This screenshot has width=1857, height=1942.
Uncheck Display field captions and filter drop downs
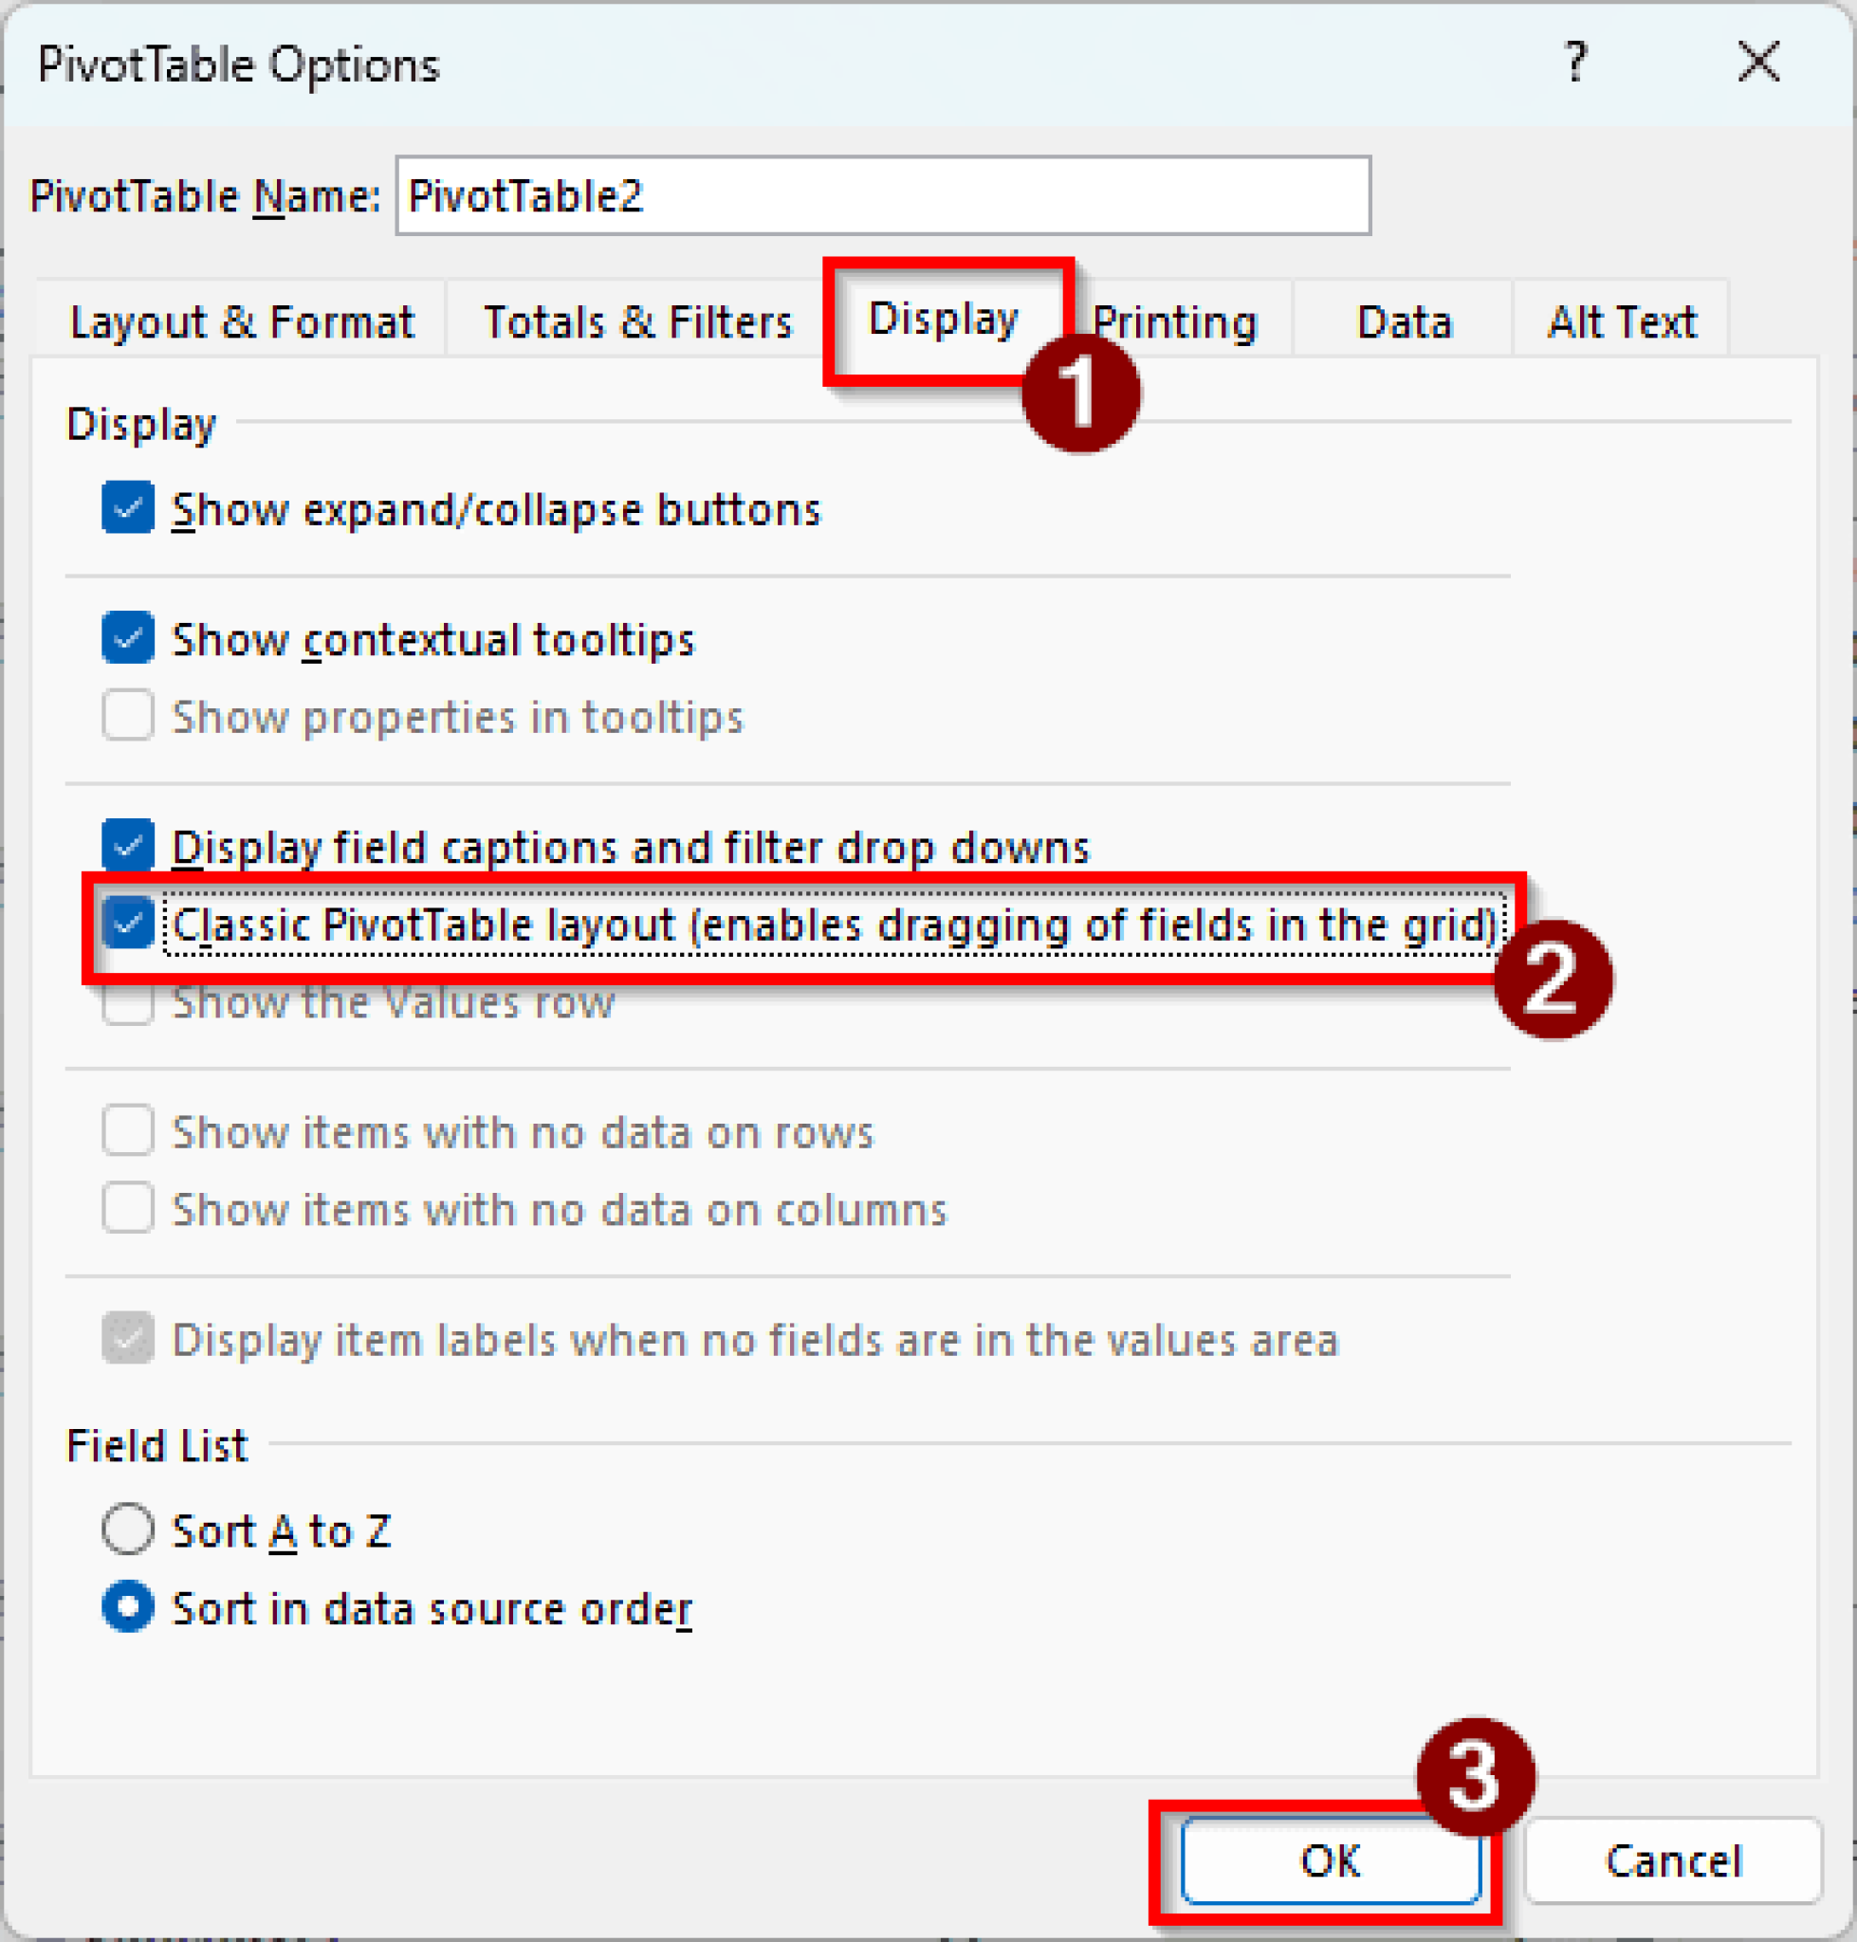coord(128,846)
